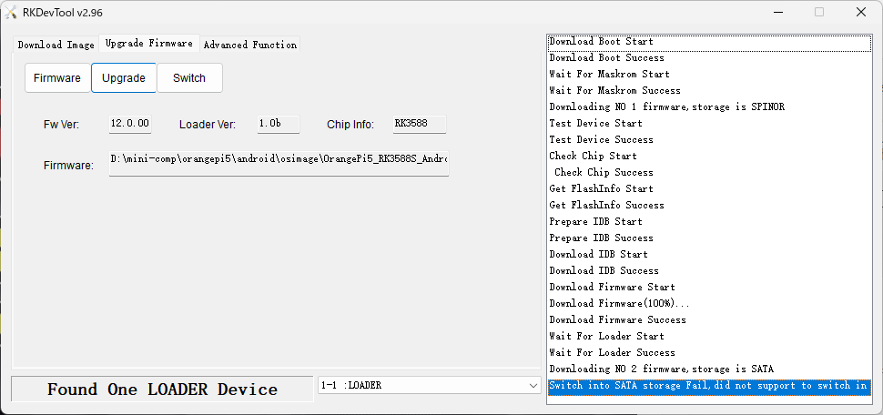Select log line 'Download Firmware Start'
Viewport: 883px width, 415px height.
[x=709, y=287]
